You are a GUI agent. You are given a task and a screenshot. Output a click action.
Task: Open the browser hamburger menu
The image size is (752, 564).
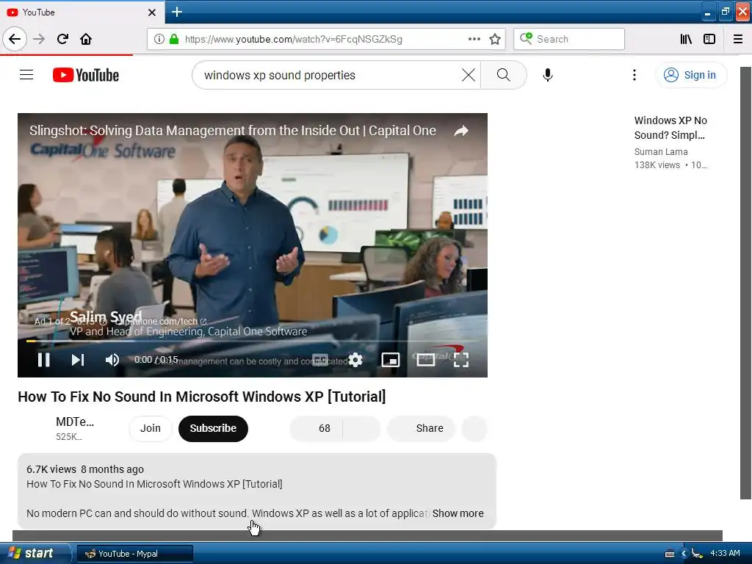pyautogui.click(x=738, y=40)
